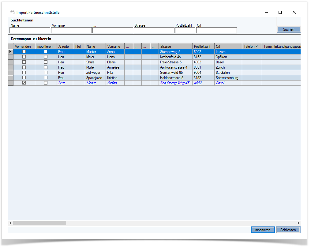
Task: Focus the Ort search field
Action: pyautogui.click(x=216, y=30)
